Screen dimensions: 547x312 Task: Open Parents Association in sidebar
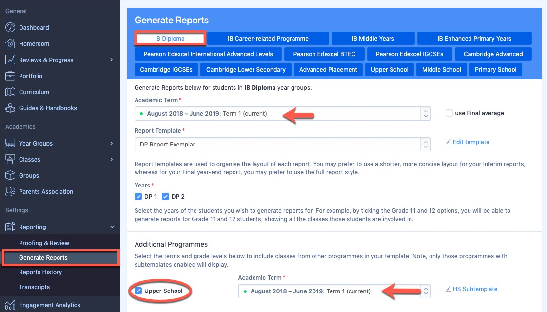(x=46, y=191)
